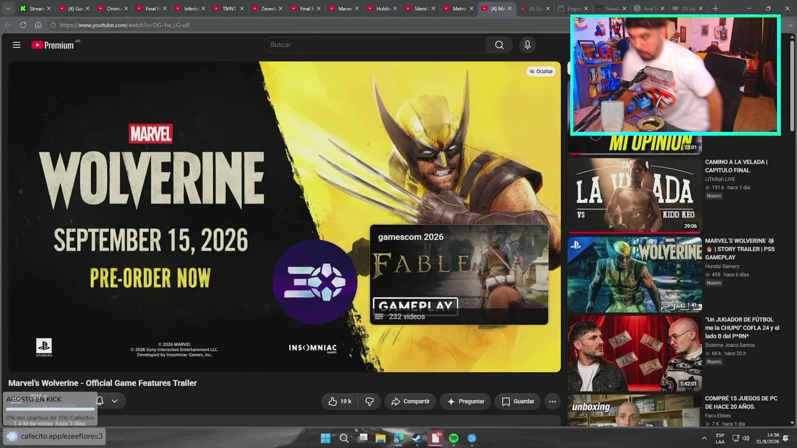This screenshot has height=448, width=797.
Task: Click the browser address bar URL
Action: click(x=125, y=25)
